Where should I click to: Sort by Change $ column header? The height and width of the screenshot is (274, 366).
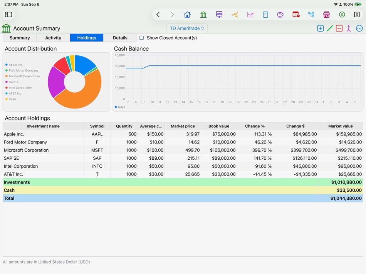(295, 126)
